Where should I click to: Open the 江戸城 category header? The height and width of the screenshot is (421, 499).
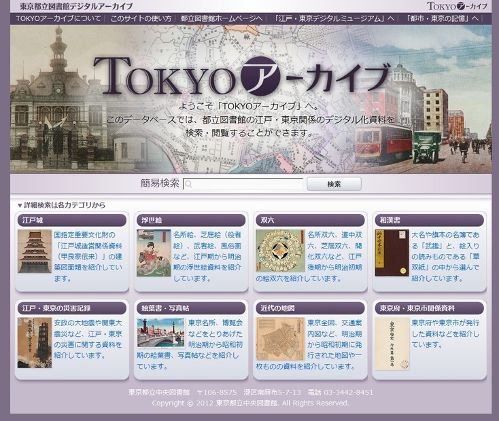[72, 220]
